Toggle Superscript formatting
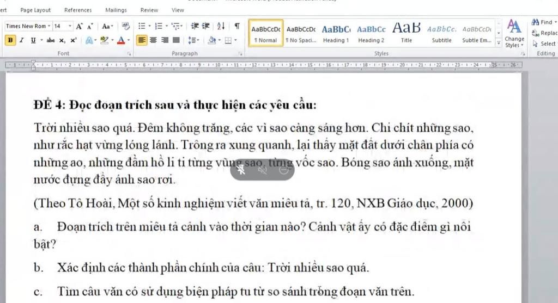The height and width of the screenshot is (303, 558). click(x=74, y=40)
